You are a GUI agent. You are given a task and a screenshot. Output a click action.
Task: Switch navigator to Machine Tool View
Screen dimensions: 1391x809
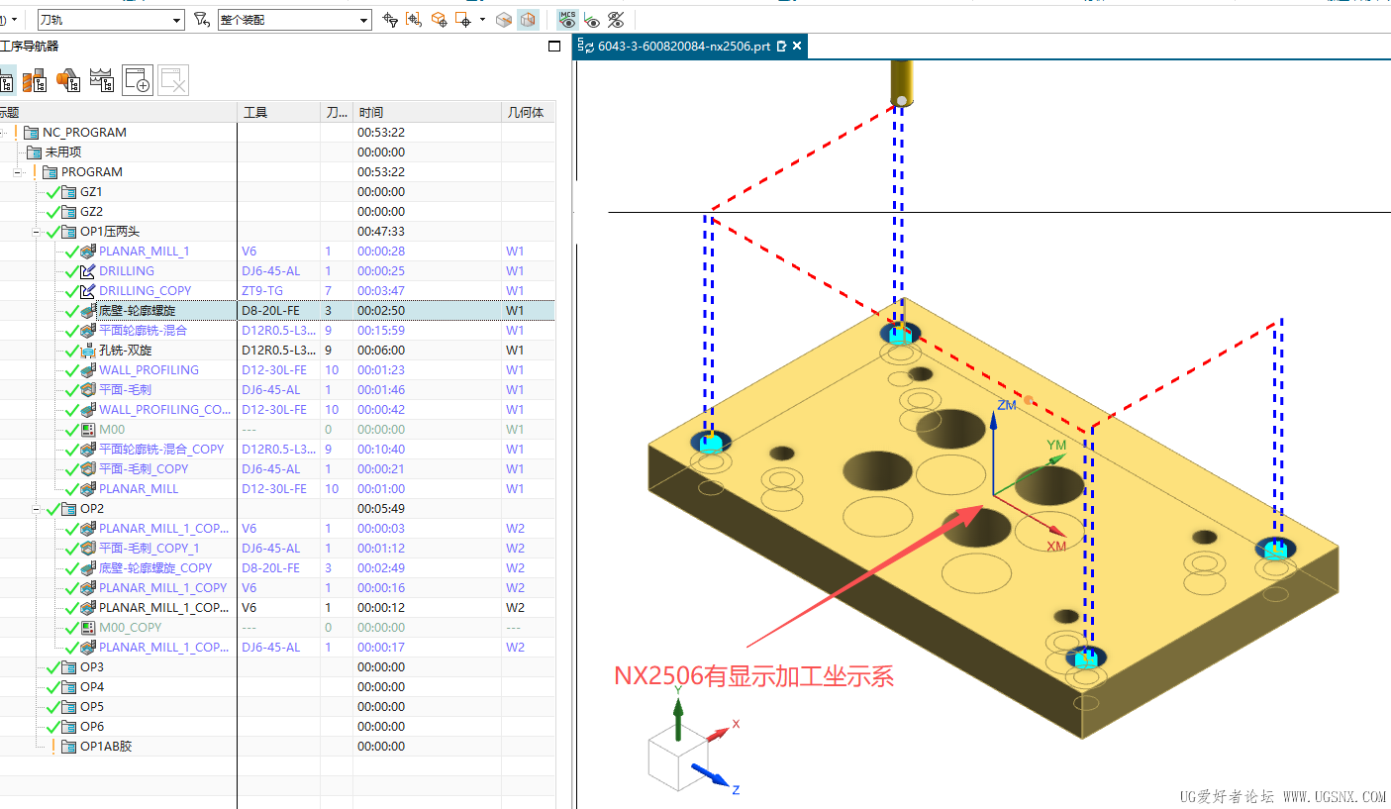[x=36, y=81]
